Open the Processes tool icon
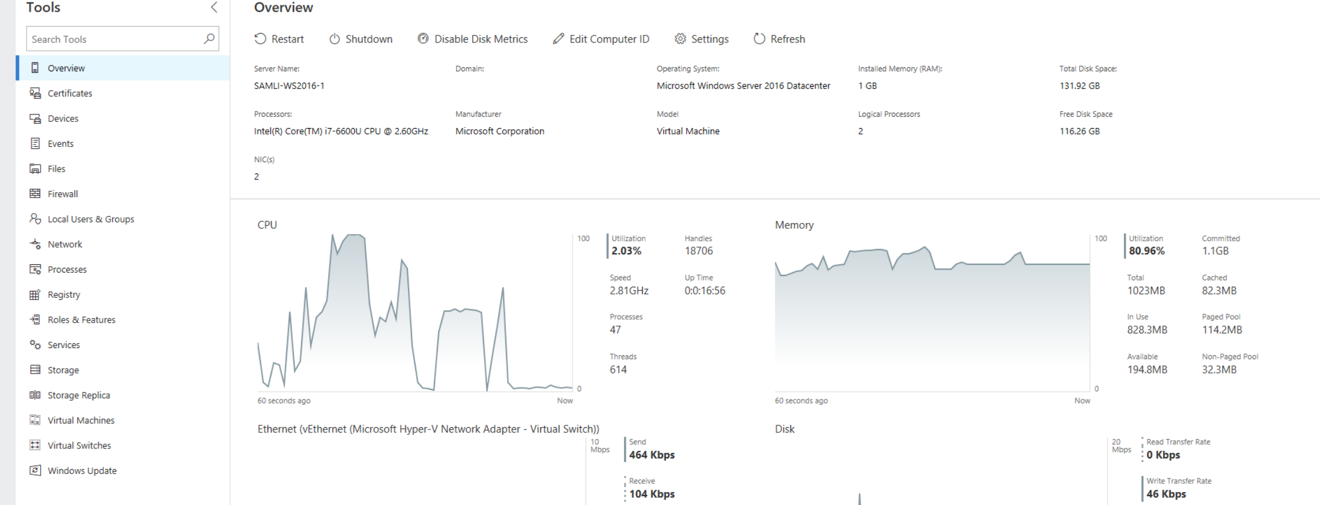1320x505 pixels. (x=35, y=270)
